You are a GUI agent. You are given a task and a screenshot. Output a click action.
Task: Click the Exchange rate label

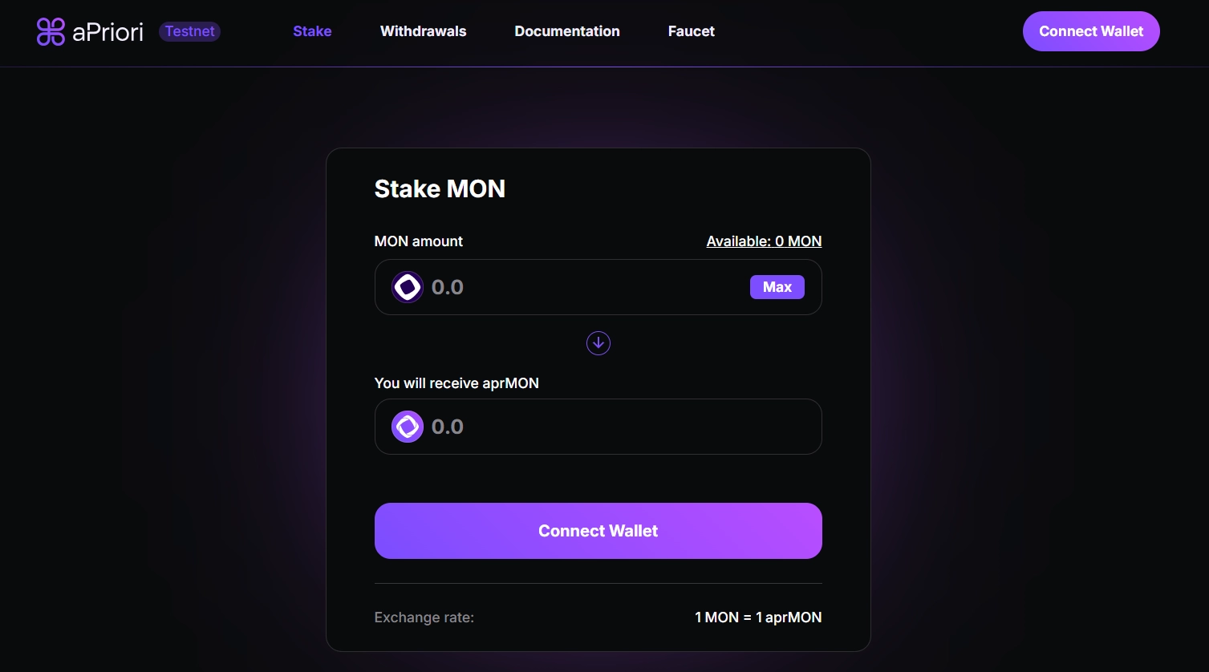click(x=424, y=617)
